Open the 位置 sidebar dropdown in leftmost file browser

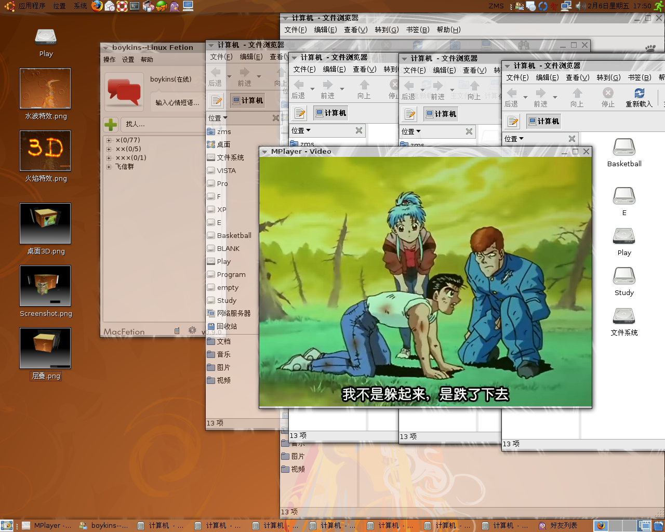[x=218, y=118]
